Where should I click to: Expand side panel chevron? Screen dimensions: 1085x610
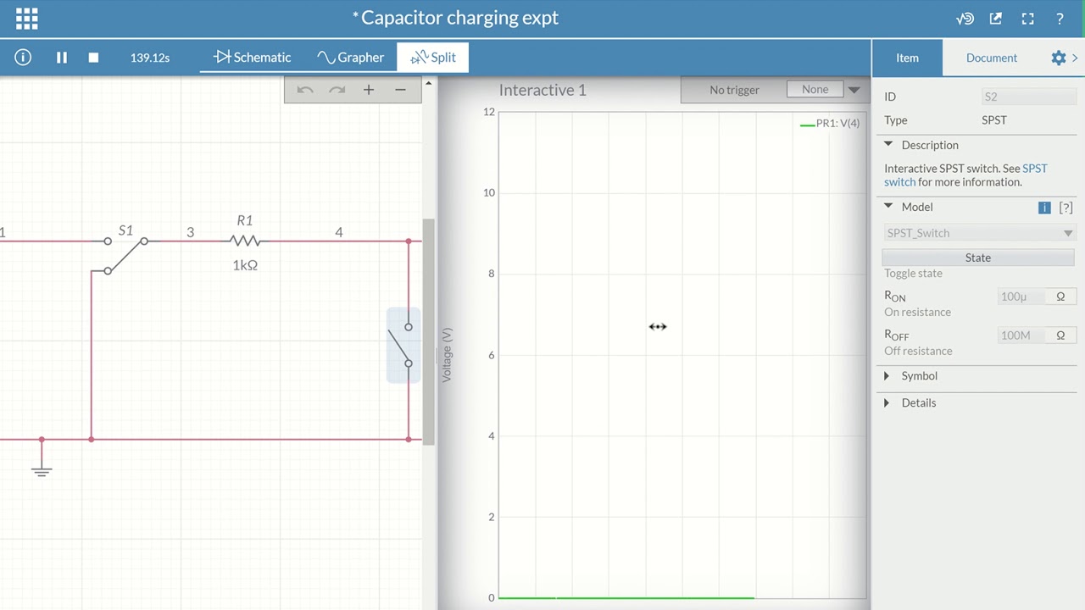(x=1076, y=58)
